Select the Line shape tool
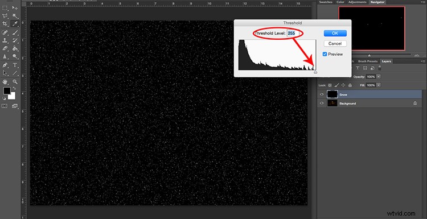This screenshot has width=427, height=219. point(15,73)
